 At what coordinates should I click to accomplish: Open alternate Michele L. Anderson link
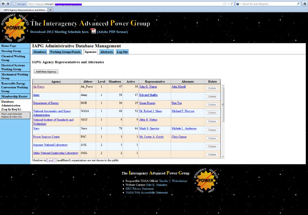pyautogui.click(x=184, y=128)
